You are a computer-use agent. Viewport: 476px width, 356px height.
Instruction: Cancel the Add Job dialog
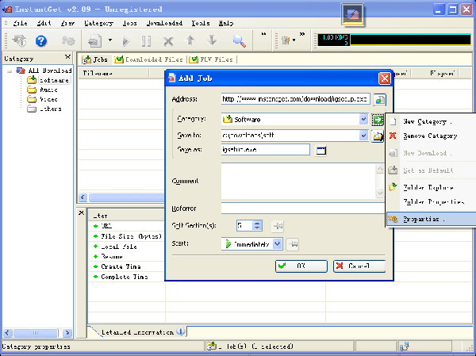(x=359, y=266)
